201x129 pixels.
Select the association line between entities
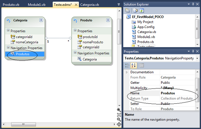tap(58, 38)
